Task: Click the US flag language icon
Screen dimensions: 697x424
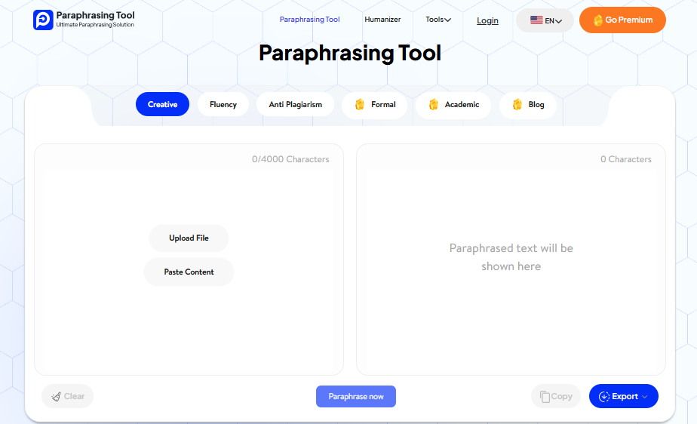Action: (x=536, y=20)
